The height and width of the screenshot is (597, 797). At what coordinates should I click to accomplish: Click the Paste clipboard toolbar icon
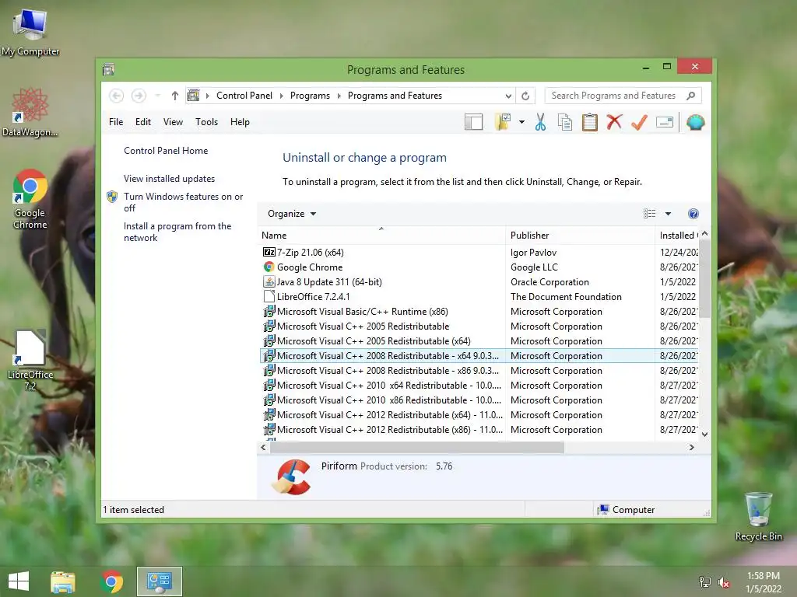coord(590,122)
